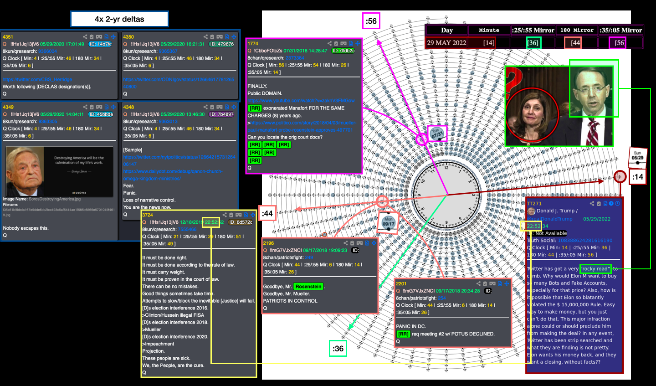Open thread link 2373384 in post 1774
Image resolution: width=656 pixels, height=386 pixels.
[295, 58]
